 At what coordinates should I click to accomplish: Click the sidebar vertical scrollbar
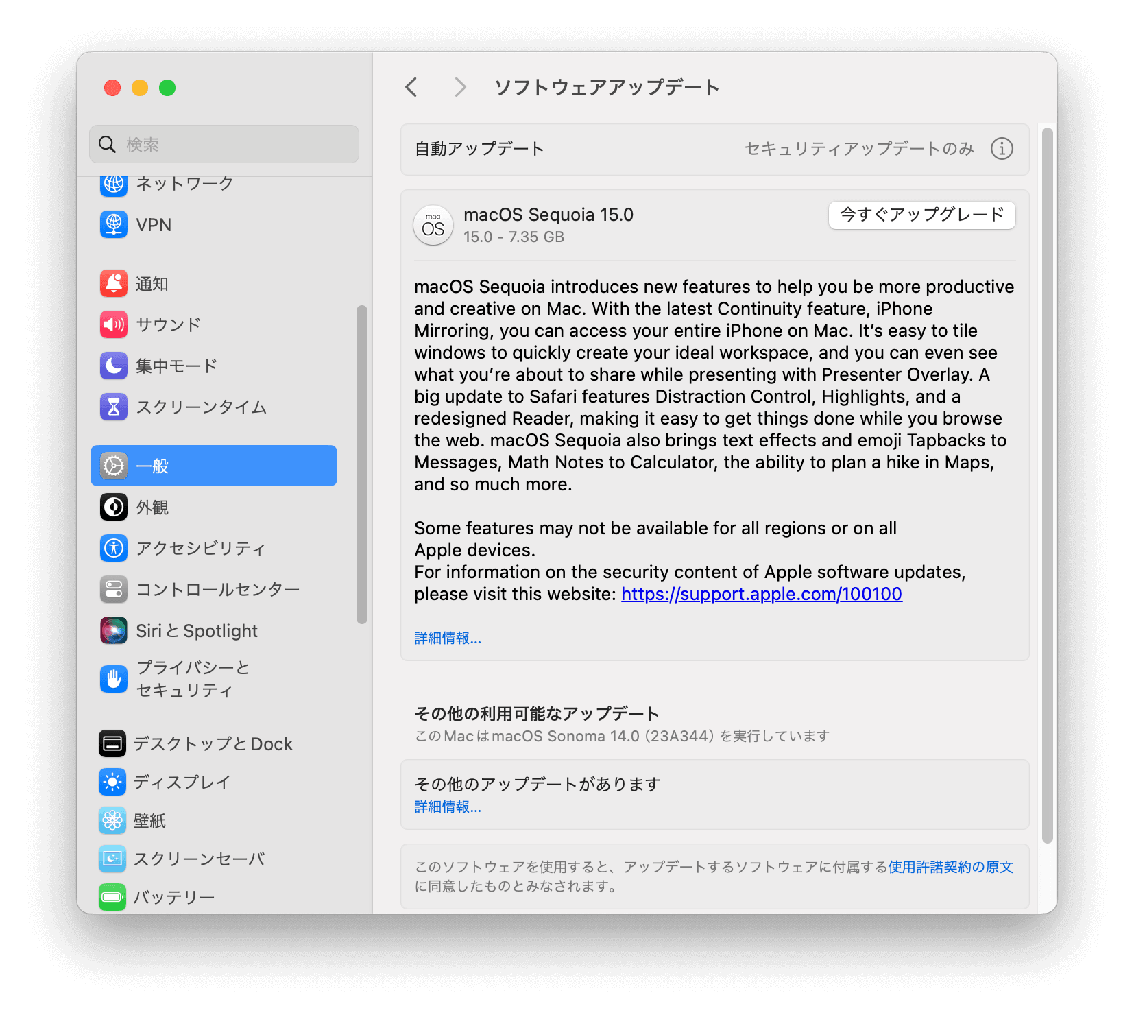coord(362,464)
